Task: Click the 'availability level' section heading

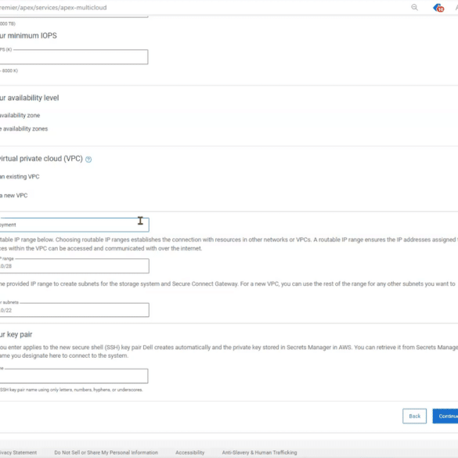Action: (x=29, y=98)
